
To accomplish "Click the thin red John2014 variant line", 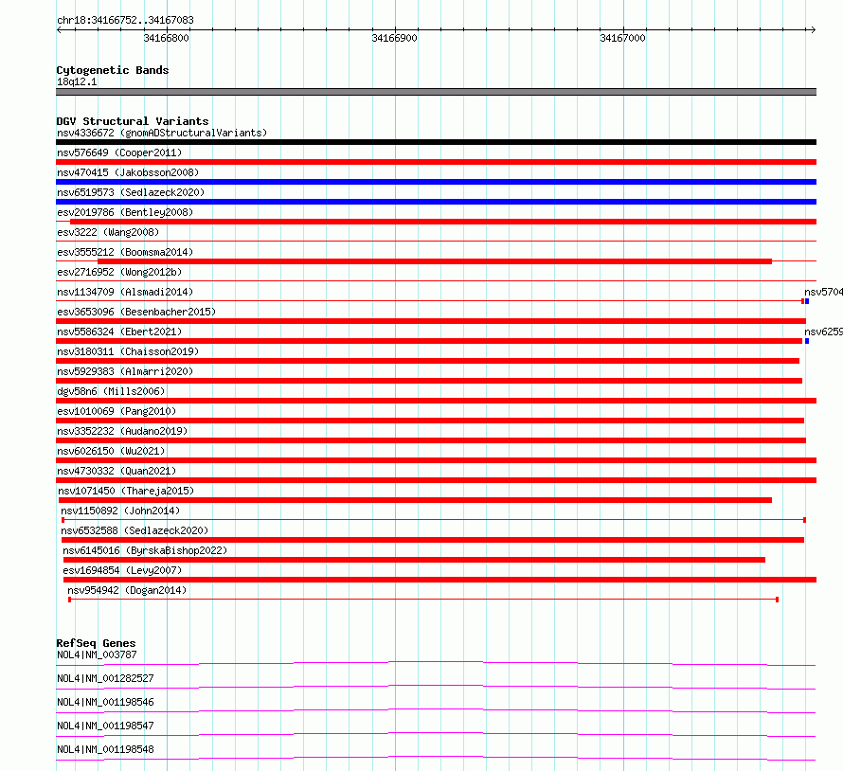I will click(434, 520).
